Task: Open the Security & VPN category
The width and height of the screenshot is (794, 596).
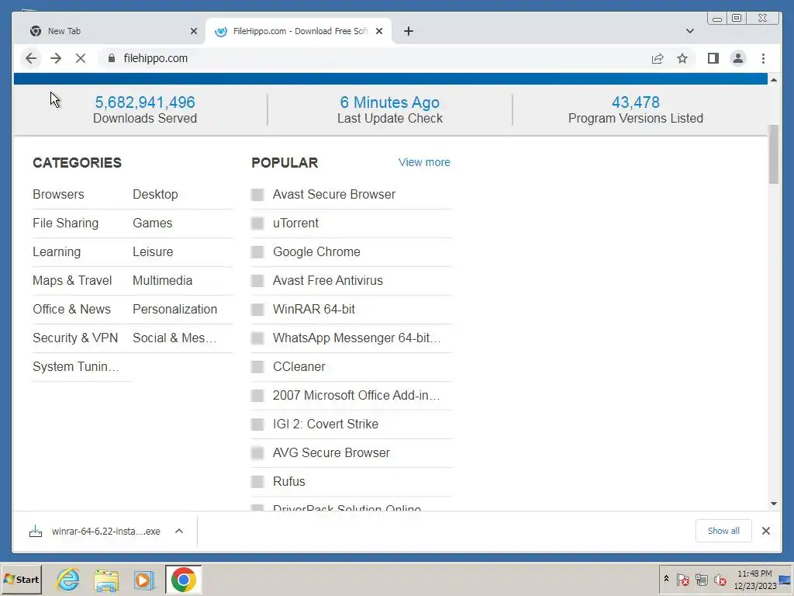Action: tap(75, 338)
